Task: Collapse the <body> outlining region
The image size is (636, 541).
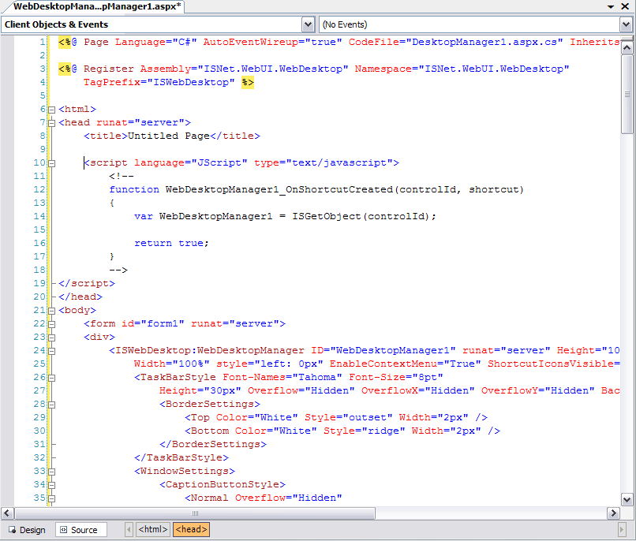Action: coord(52,311)
